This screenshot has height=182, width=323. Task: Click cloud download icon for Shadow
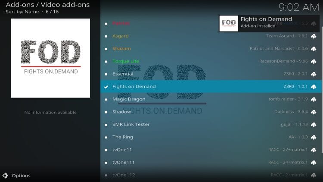pyautogui.click(x=314, y=112)
